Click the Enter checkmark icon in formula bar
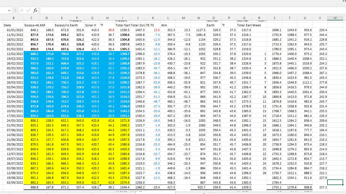Screen dimensions: 346x194 [x=28, y=10]
